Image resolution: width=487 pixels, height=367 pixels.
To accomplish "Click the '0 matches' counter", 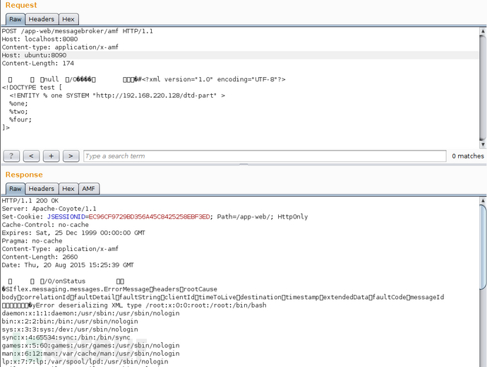I will tap(468, 156).
